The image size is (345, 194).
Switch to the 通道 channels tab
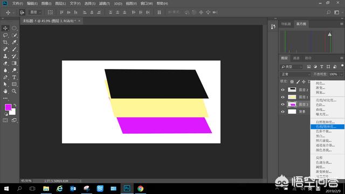coord(296,58)
